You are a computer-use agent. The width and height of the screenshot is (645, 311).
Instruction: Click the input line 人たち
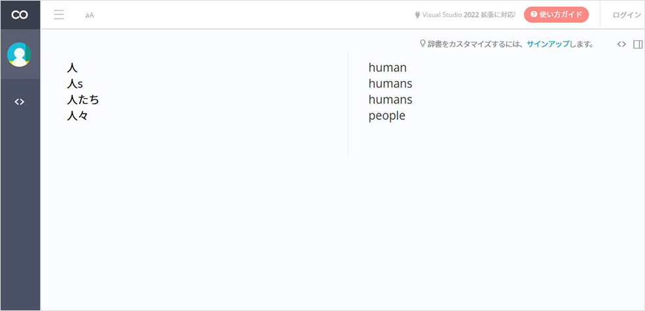83,99
